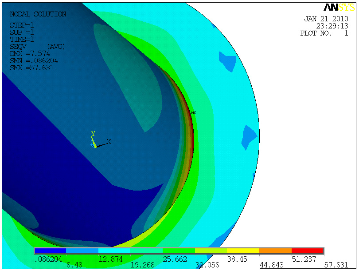Click the yellow legend band above 38.45
Viewport: 359px width, 271px height.
[243, 251]
